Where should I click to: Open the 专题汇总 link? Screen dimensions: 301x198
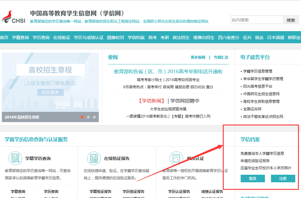(221, 57)
